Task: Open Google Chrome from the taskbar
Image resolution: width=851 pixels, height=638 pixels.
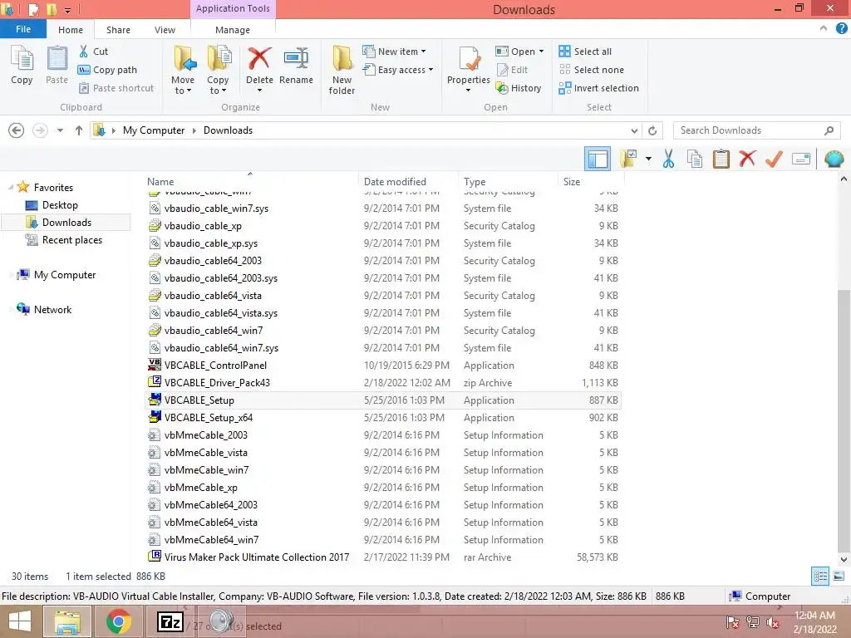Action: click(x=119, y=621)
